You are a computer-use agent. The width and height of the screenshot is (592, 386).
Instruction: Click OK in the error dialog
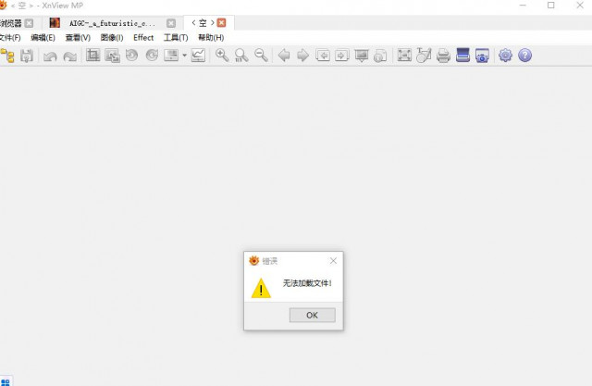click(x=313, y=315)
